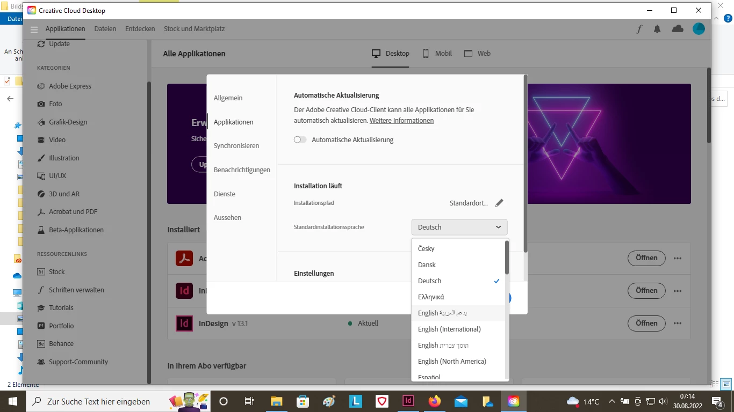Switch to the Dienste settings tab
Viewport: 734px width, 412px height.
[224, 194]
